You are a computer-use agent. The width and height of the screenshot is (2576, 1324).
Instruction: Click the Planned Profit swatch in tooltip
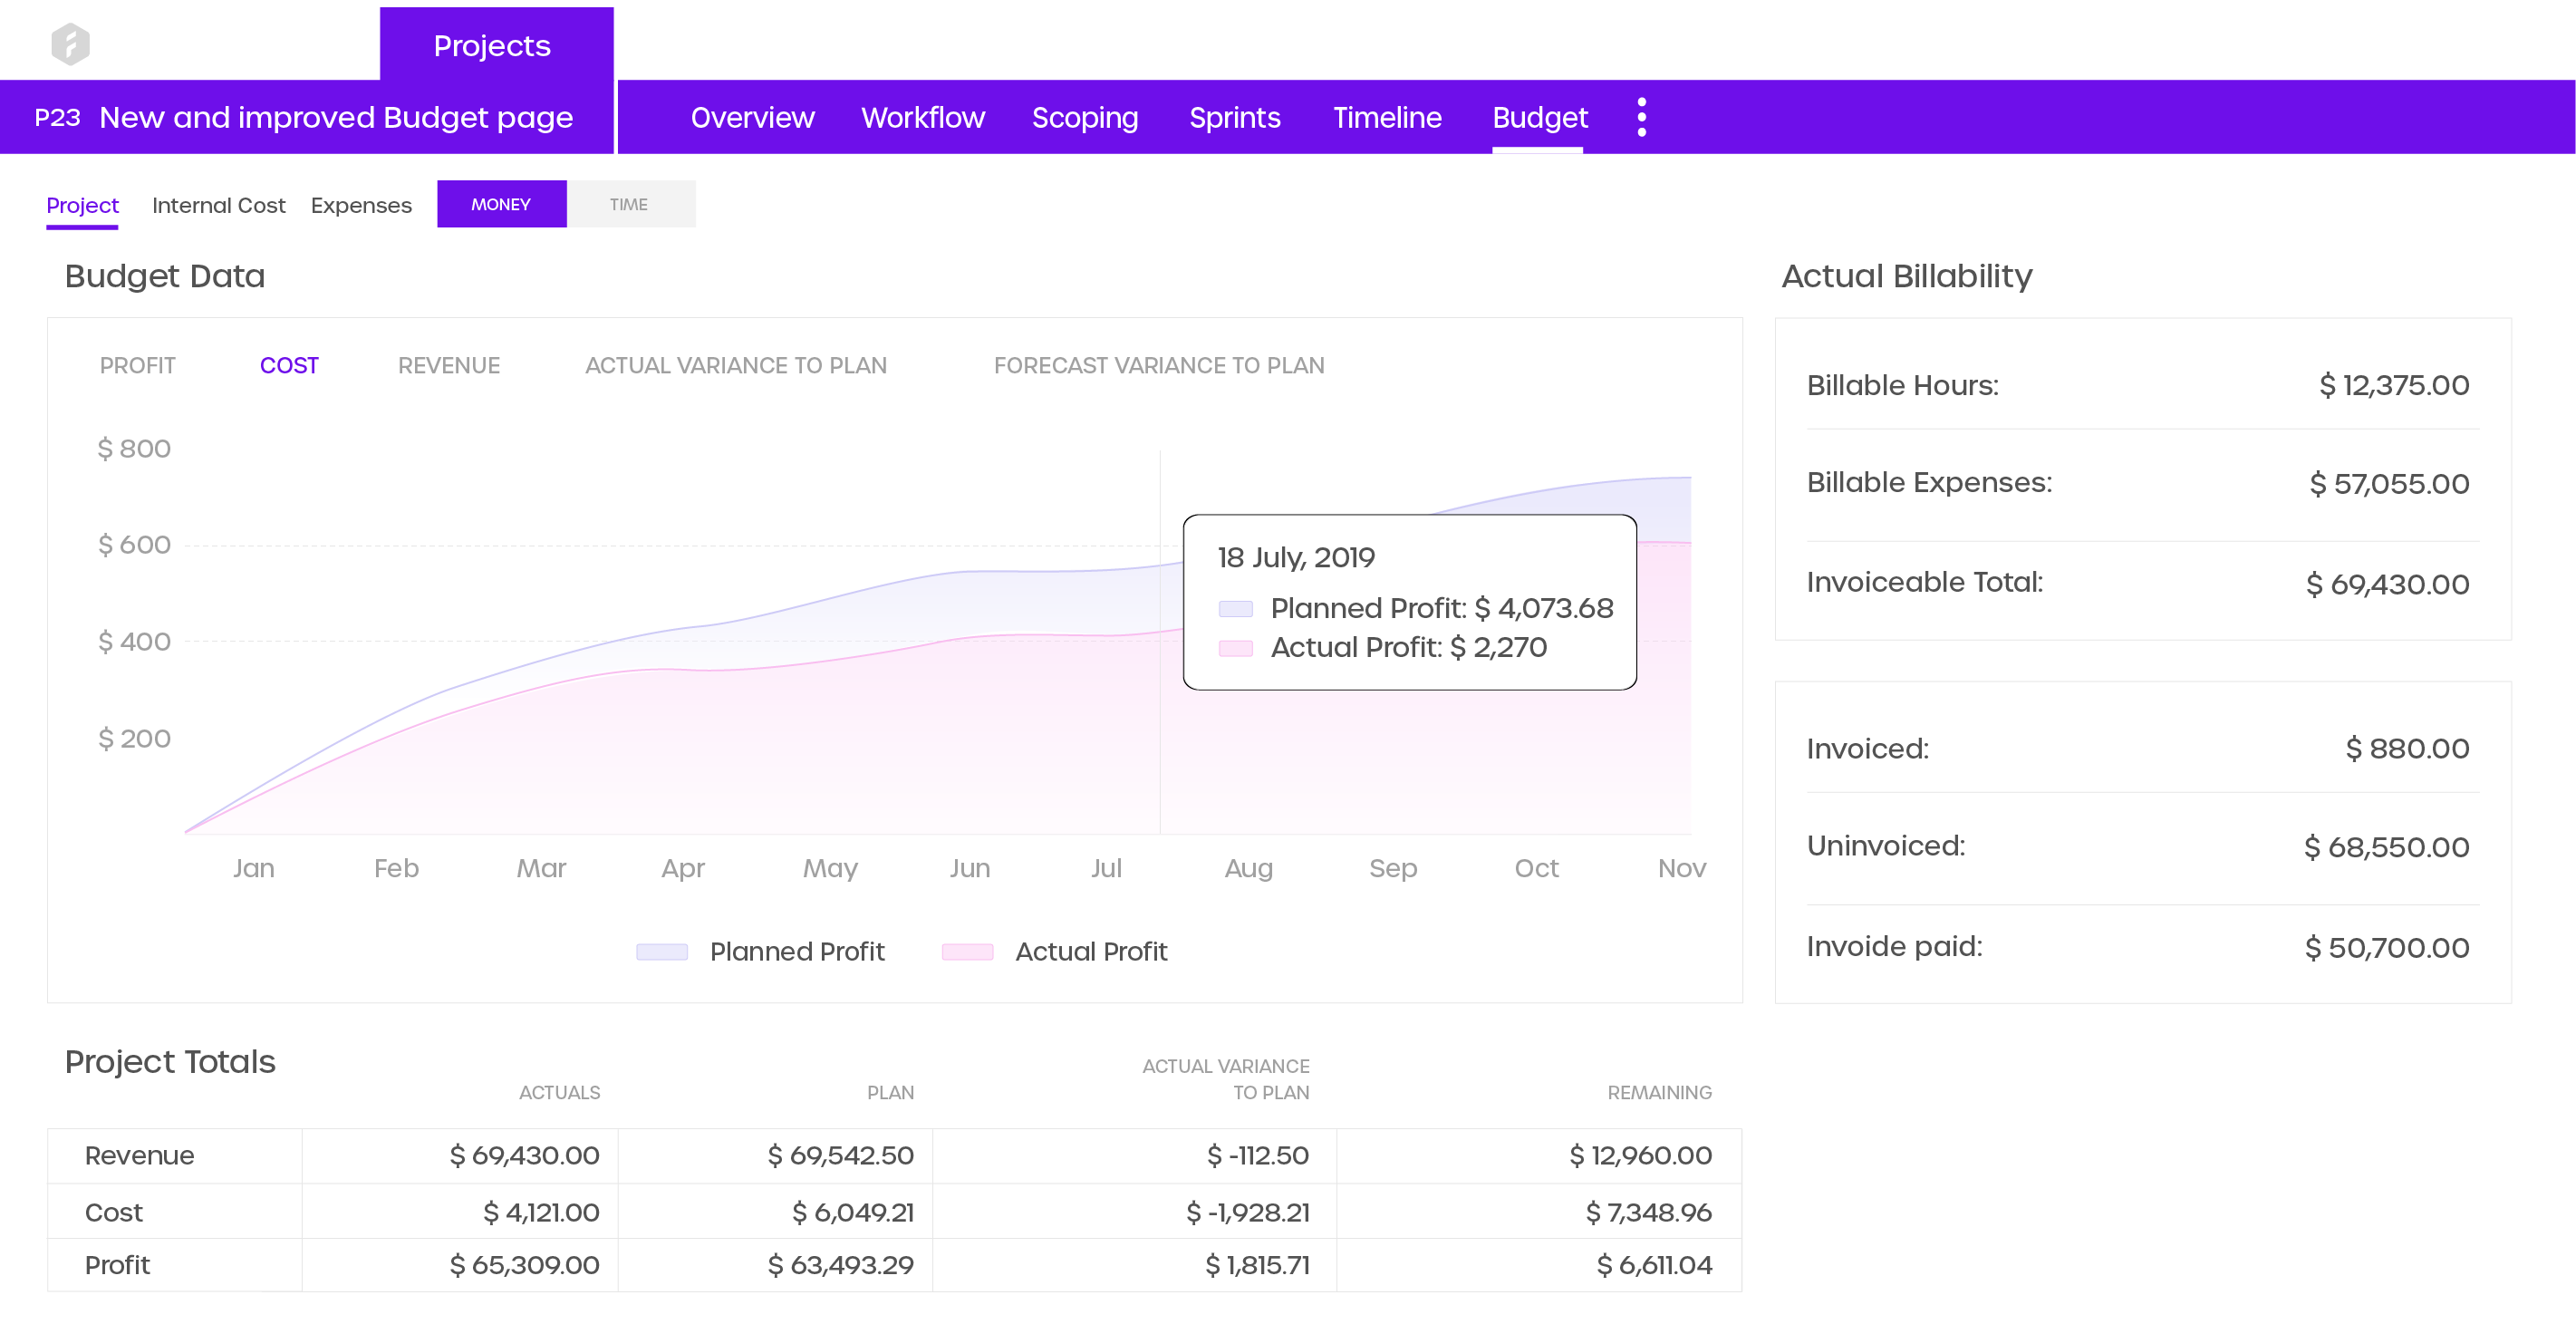(x=1235, y=608)
